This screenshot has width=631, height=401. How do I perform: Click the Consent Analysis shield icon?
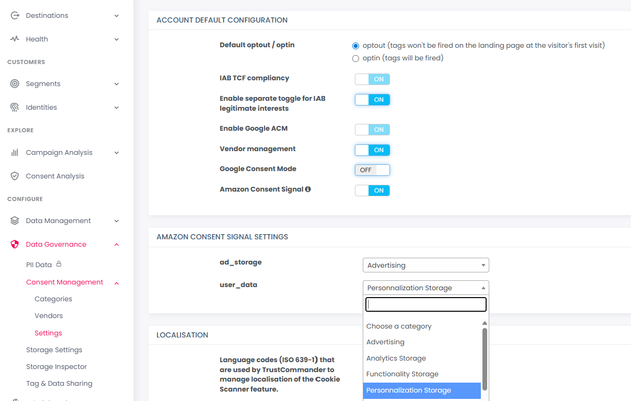[x=15, y=176]
